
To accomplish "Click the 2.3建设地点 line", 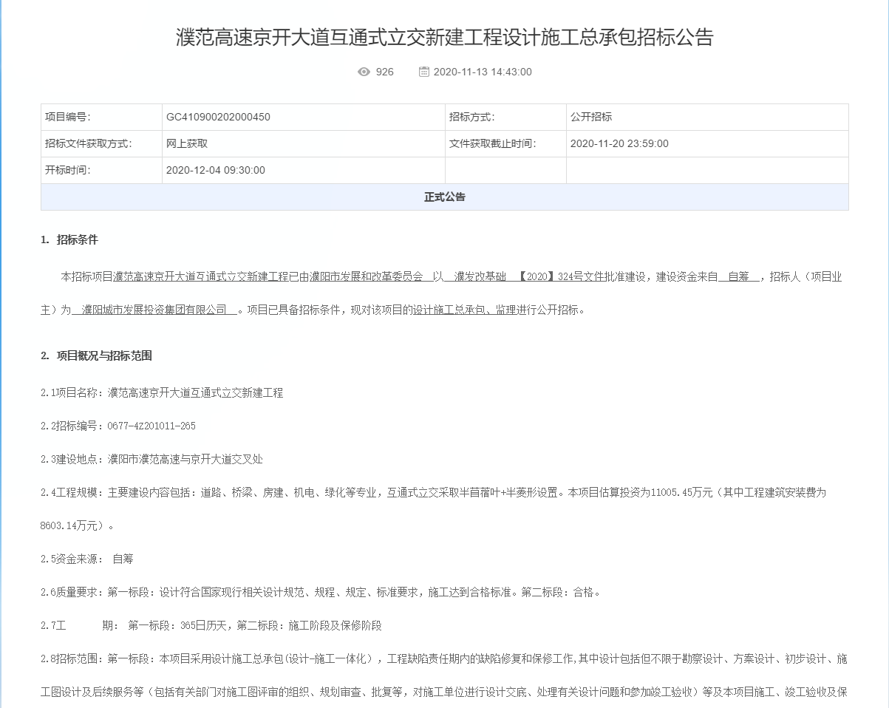I will pos(151,460).
